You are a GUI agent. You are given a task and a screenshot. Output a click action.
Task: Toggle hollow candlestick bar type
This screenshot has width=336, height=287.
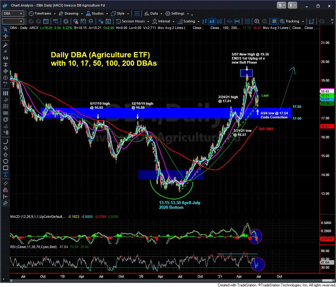(x=220, y=21)
